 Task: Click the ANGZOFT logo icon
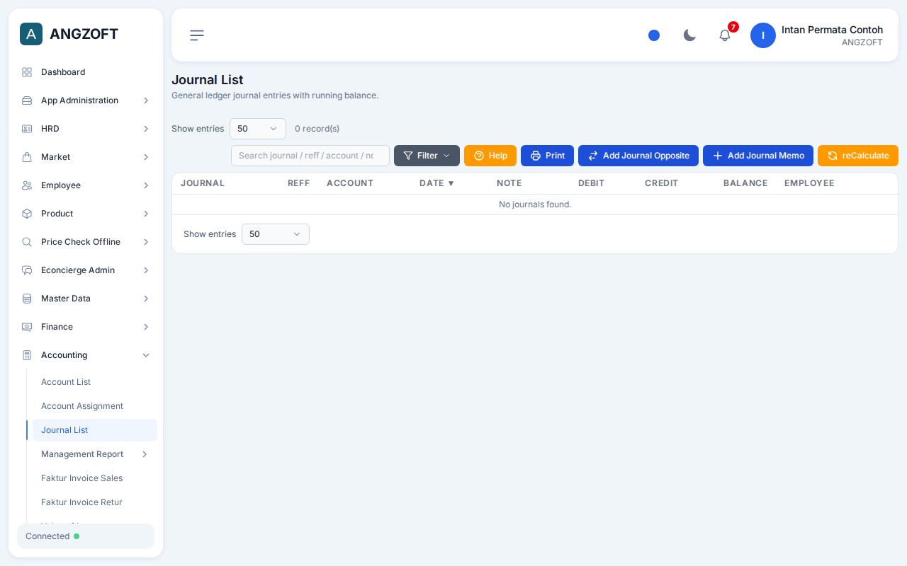(31, 34)
